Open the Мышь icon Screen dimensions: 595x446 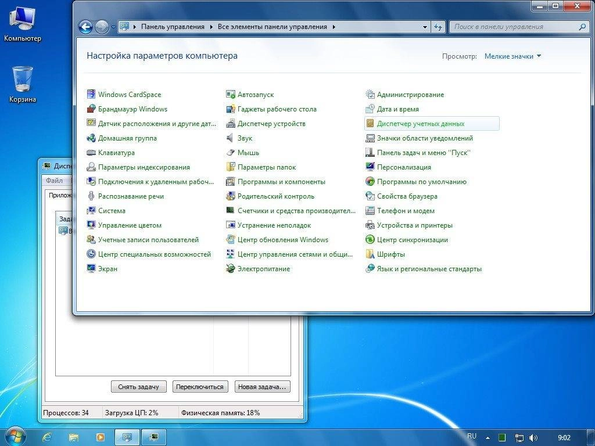(x=230, y=153)
